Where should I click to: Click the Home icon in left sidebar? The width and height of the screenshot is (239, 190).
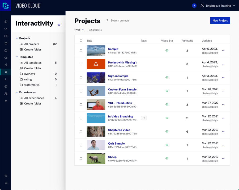(x=6, y=22)
